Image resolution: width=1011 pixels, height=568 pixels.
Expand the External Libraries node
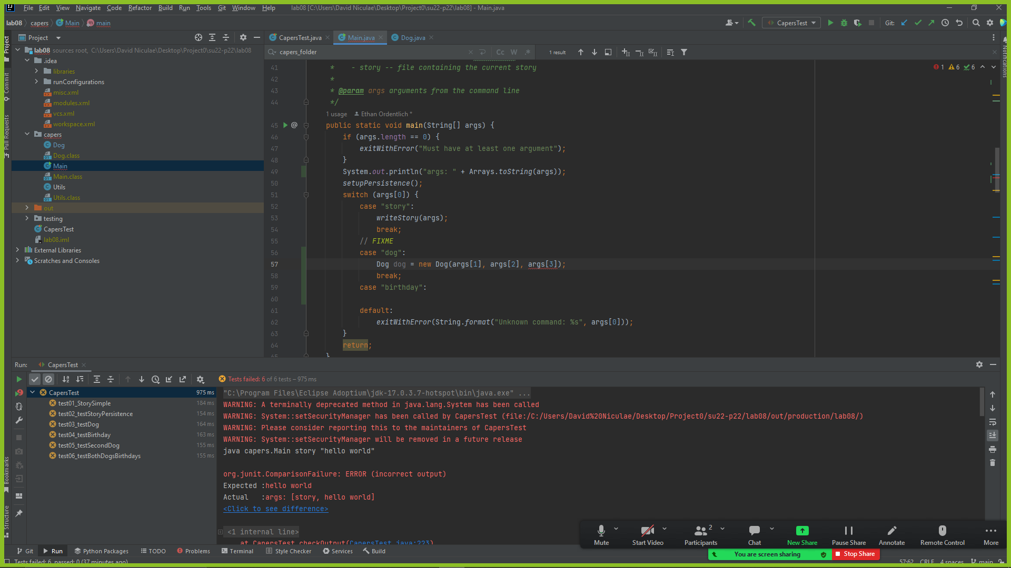[17, 250]
